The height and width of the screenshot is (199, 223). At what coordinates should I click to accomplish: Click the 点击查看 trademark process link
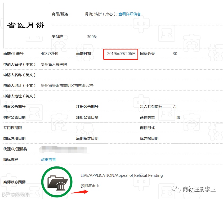click(x=48, y=160)
